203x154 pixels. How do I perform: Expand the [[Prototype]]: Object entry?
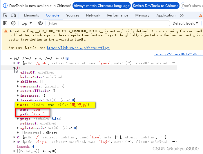coord(18,133)
